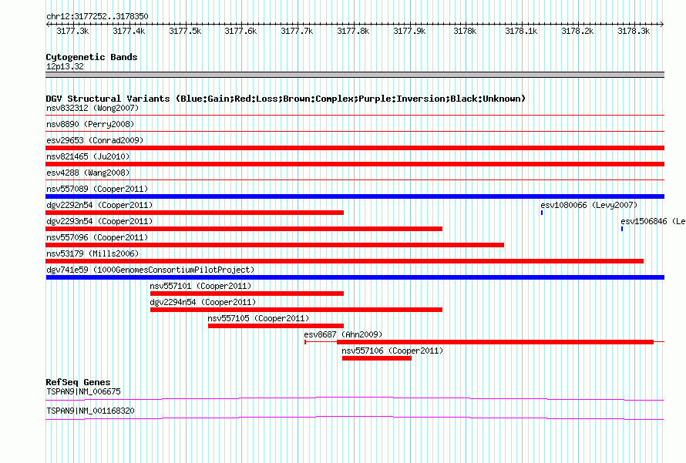Open variant nsv557105 (Cooper2011) label
Image resolution: width=686 pixels, height=463 pixels.
point(258,318)
